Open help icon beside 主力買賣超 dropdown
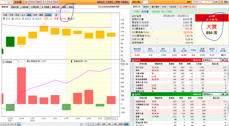 (22, 62)
